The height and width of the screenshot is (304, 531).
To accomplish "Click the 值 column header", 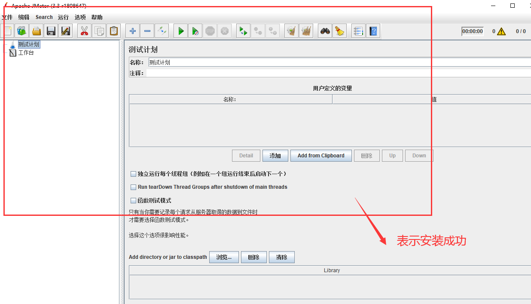I will (x=432, y=99).
